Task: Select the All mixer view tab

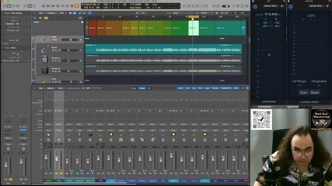Action: [x=149, y=88]
